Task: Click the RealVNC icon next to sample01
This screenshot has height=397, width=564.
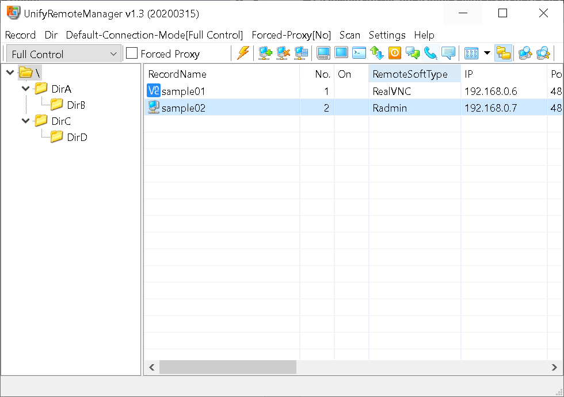Action: point(154,91)
